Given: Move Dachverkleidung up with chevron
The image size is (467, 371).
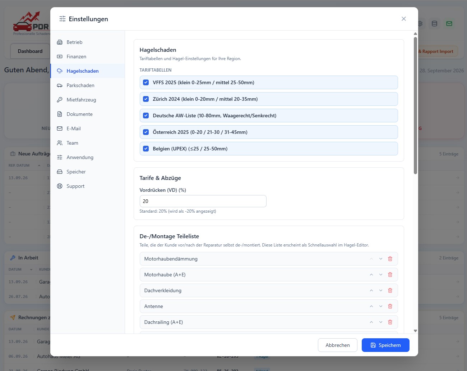Looking at the screenshot, I should pos(371,290).
